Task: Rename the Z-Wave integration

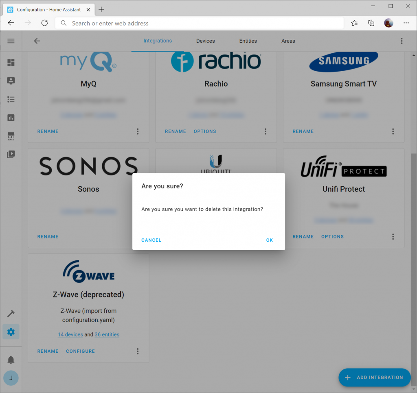Action: click(x=48, y=351)
